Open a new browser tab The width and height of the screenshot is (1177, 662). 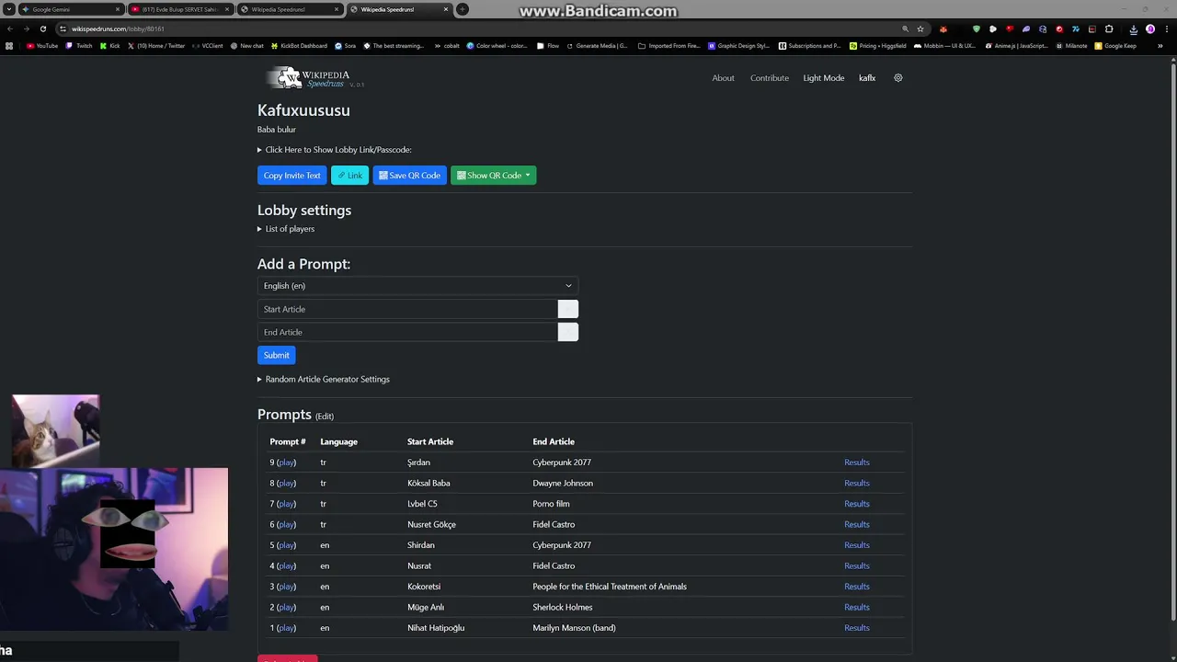tap(463, 9)
